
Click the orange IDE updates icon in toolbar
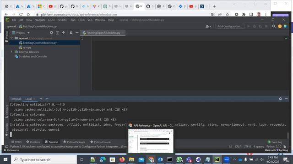[x=280, y=26]
